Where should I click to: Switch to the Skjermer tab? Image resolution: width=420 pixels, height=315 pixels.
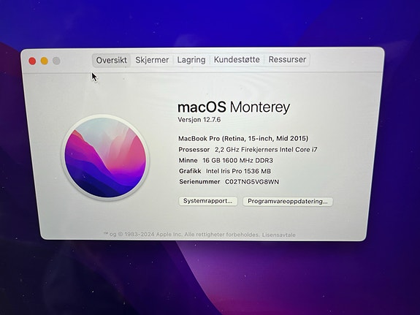152,60
